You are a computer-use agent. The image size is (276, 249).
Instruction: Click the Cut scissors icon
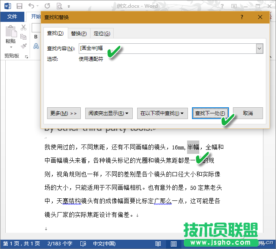point(24,28)
